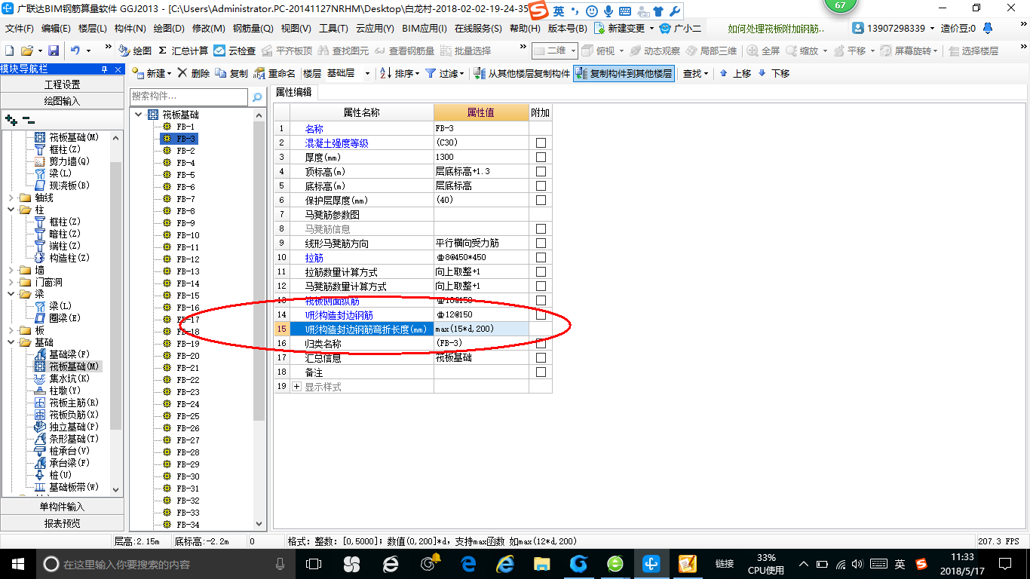Expand the 轴线 folder in the navigation tree
The width and height of the screenshot is (1030, 579).
point(10,198)
